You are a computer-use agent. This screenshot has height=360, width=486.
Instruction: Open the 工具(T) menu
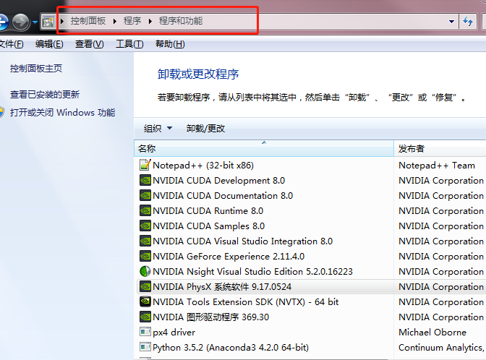pos(129,44)
